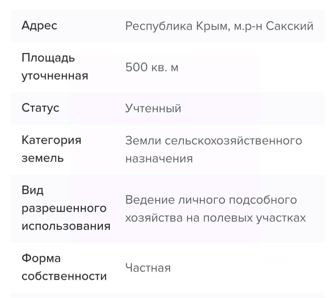Click 'Земли сельскохозяйственного' category text
This screenshot has height=298, width=331.
[214, 141]
